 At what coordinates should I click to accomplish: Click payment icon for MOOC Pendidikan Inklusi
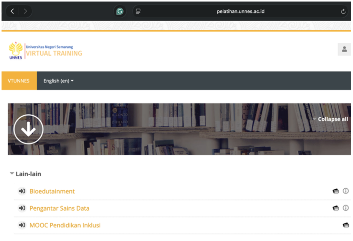click(x=345, y=225)
